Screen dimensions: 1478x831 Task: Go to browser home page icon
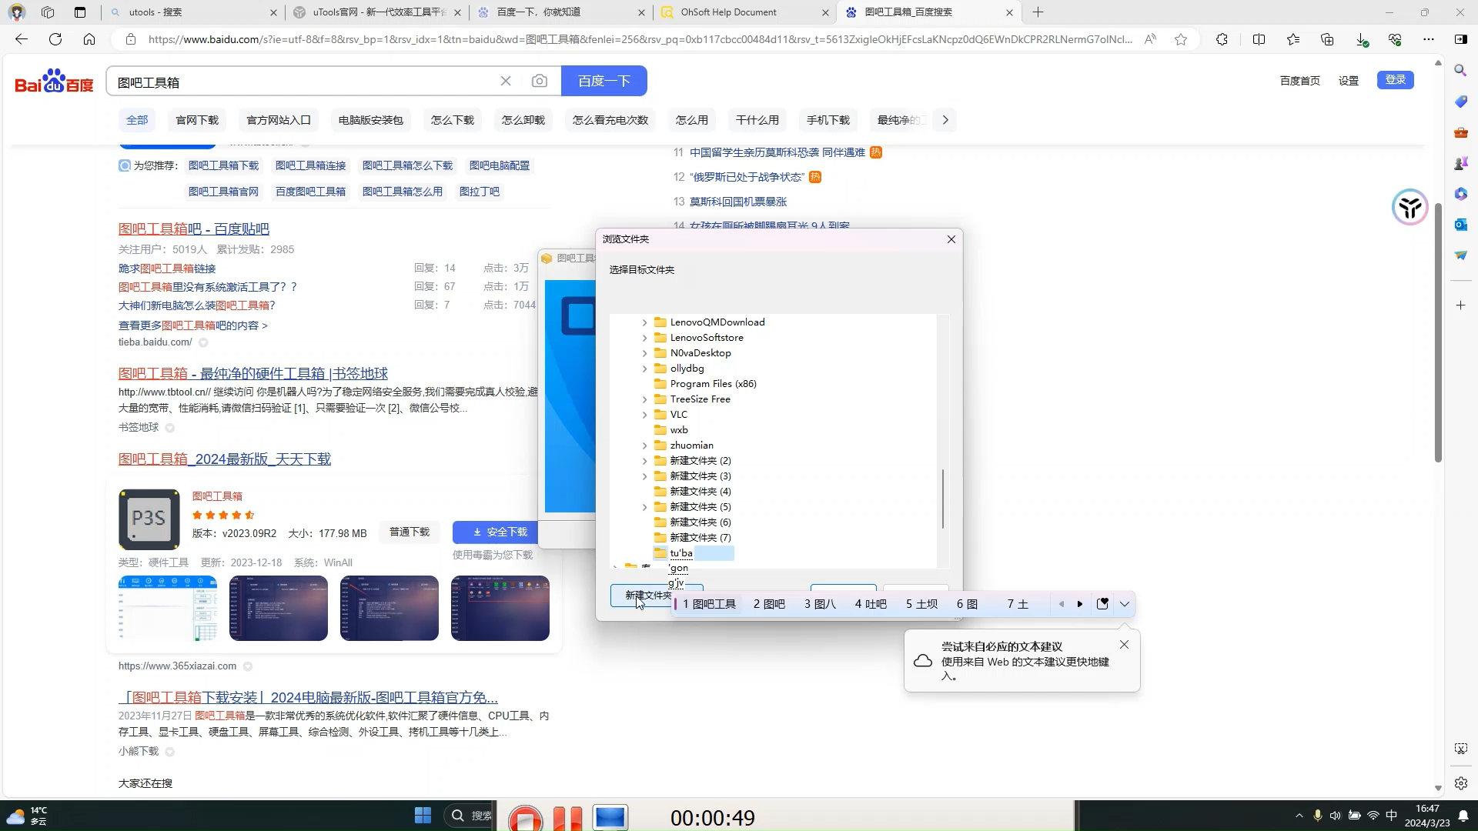[x=89, y=39]
